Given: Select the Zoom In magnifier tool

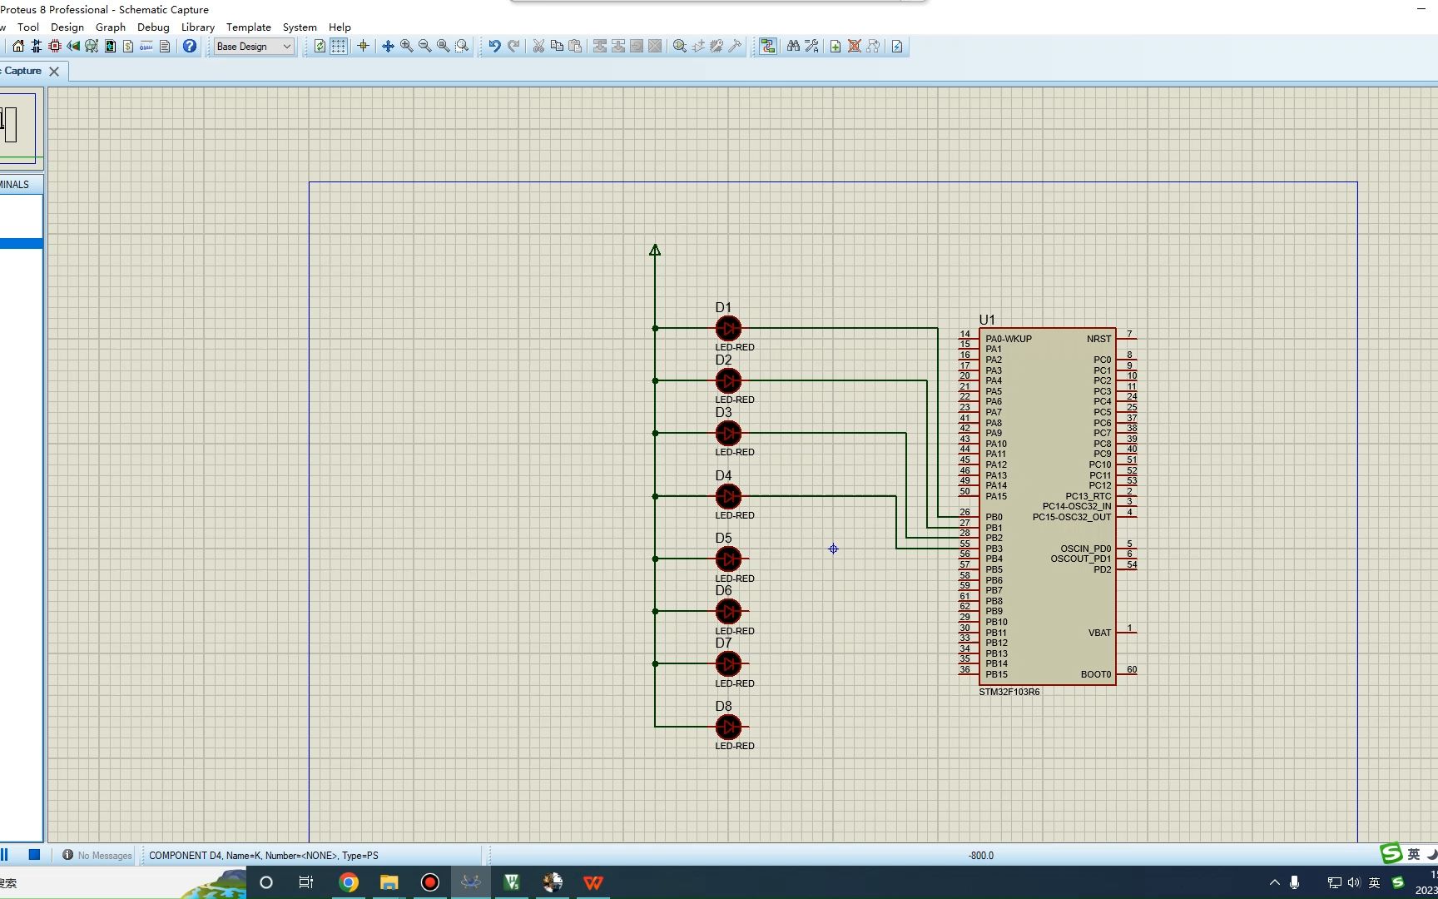Looking at the screenshot, I should point(406,46).
